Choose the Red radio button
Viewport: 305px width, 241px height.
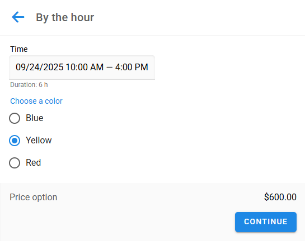tap(15, 163)
